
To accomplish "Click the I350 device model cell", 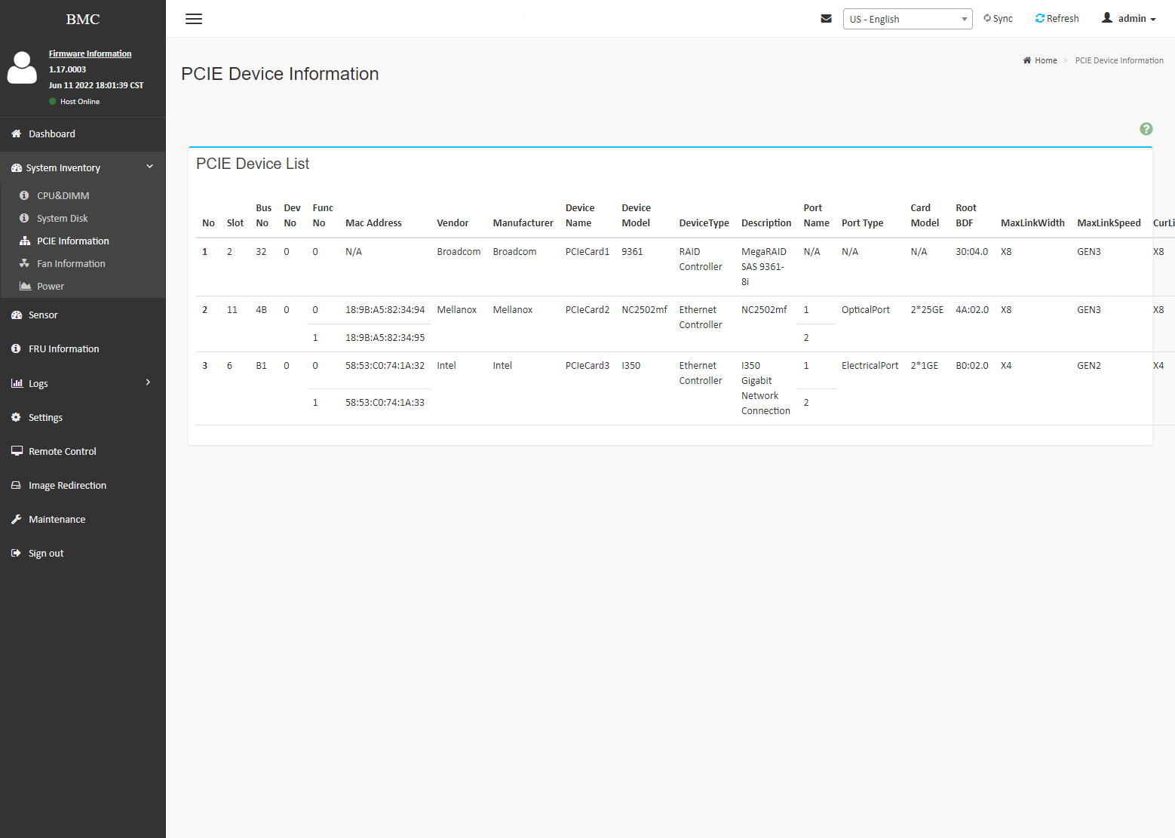I will (x=631, y=365).
